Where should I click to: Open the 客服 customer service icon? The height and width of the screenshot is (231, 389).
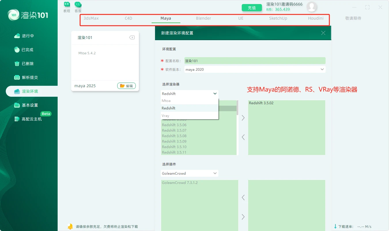78,7
